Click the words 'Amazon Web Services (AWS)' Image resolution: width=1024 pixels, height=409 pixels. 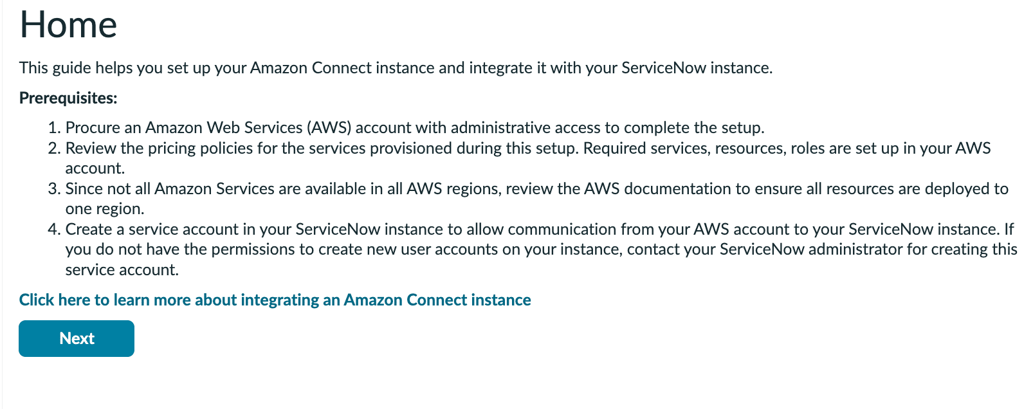pyautogui.click(x=248, y=127)
